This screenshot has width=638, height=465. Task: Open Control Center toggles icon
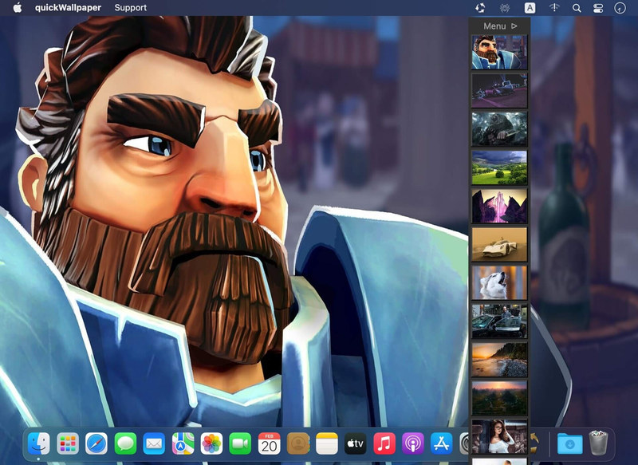(x=598, y=8)
